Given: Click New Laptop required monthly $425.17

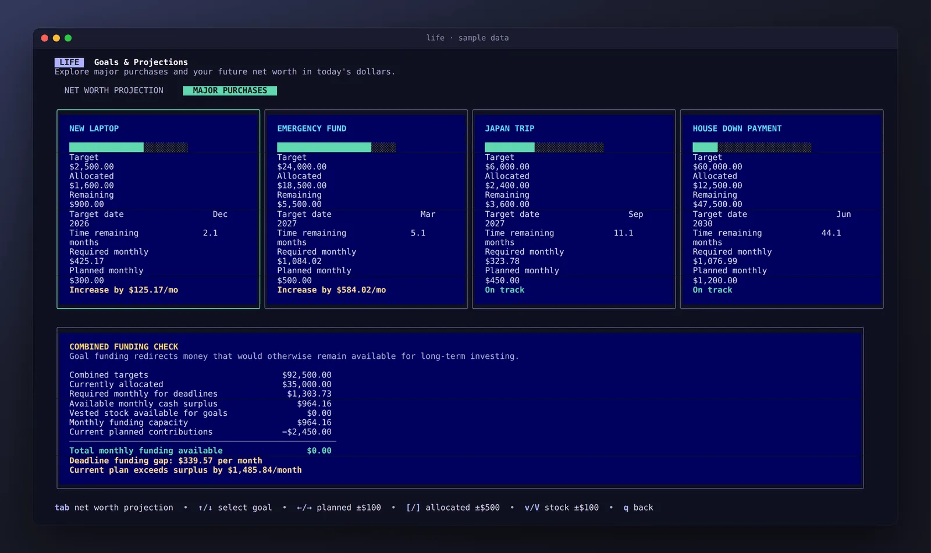Looking at the screenshot, I should (87, 262).
